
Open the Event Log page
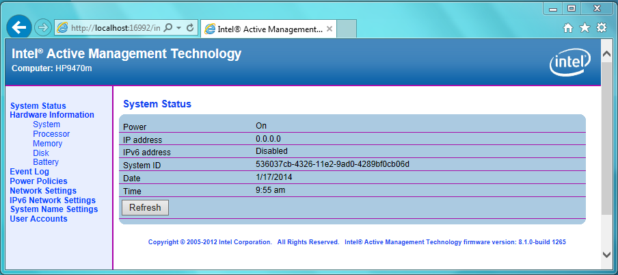tap(29, 172)
